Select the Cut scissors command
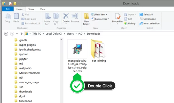Screen dimensions: 174x103 (25, 14)
